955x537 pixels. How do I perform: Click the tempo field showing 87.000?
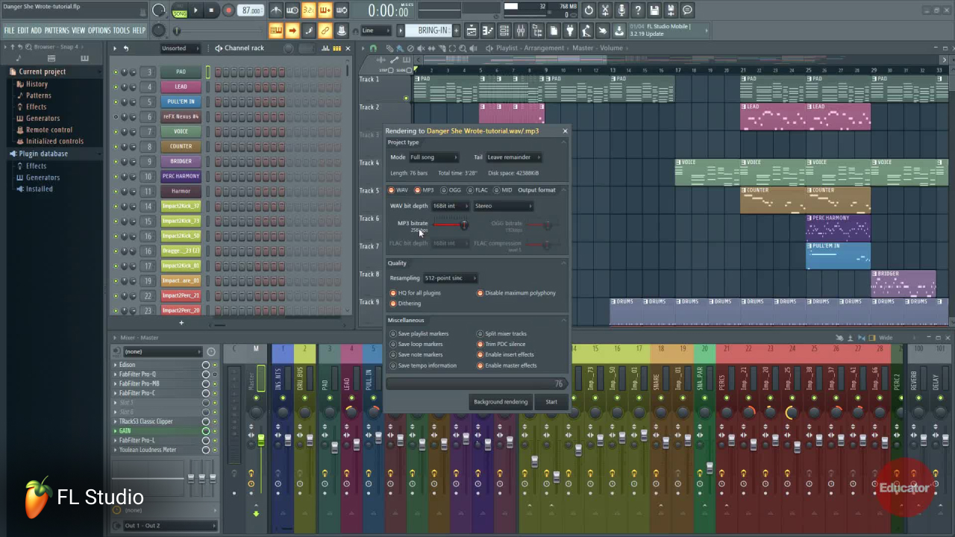pyautogui.click(x=251, y=10)
